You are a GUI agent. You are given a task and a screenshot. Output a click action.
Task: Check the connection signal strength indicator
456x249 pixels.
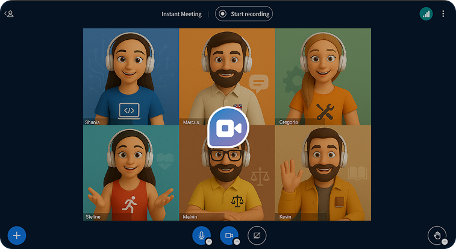pyautogui.click(x=426, y=14)
